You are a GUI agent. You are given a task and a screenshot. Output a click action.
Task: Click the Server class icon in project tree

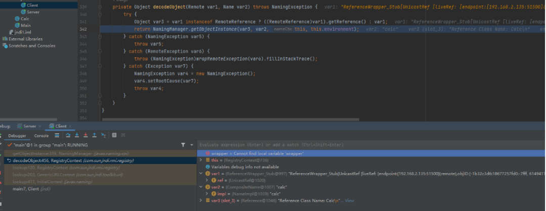23,12
